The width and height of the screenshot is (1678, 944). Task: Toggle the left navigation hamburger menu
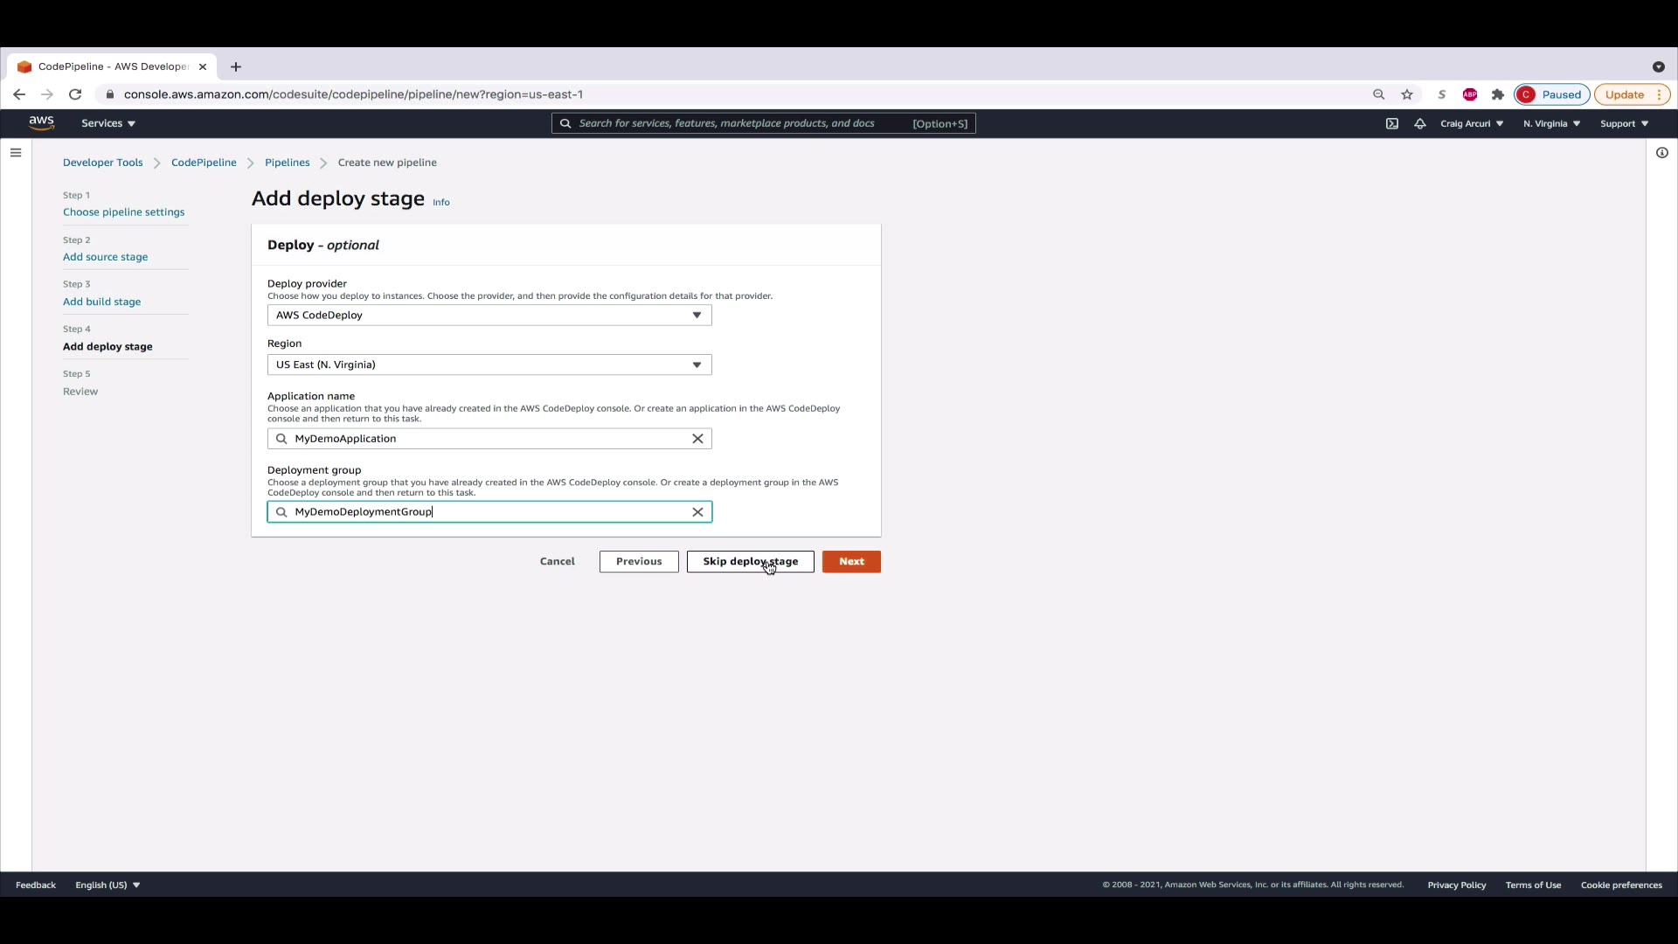tap(16, 153)
